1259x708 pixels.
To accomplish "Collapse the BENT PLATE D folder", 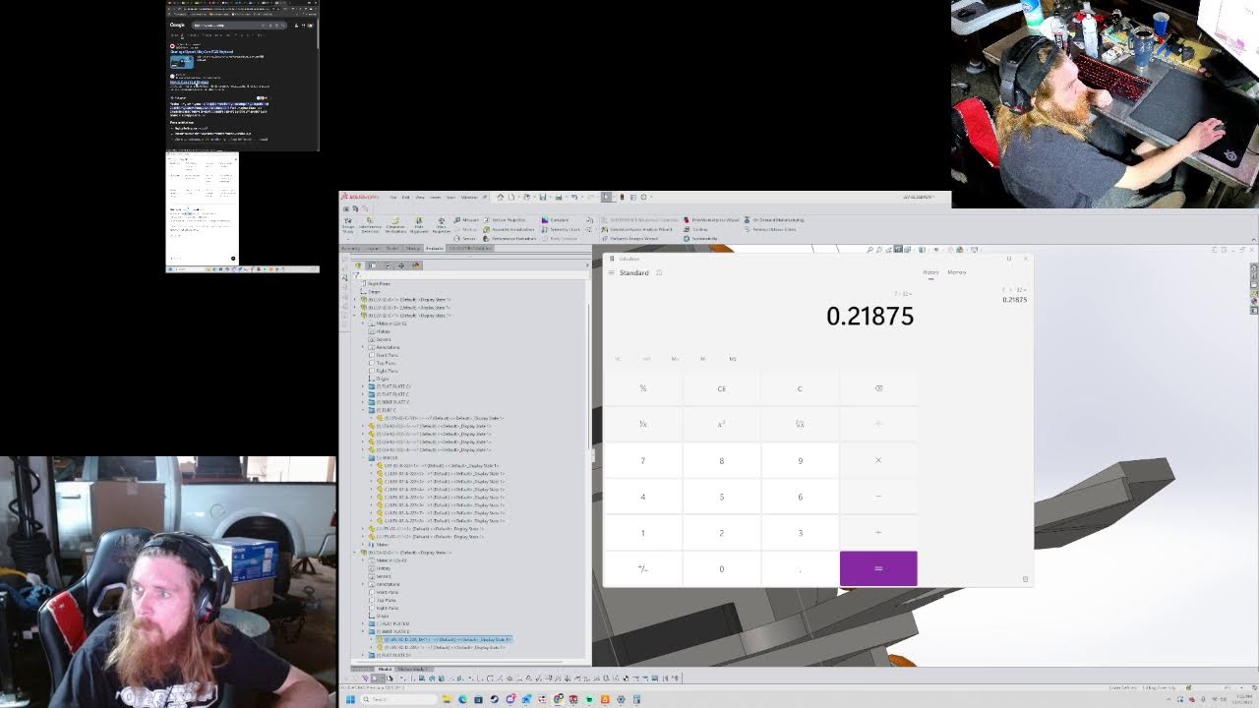I will [364, 631].
